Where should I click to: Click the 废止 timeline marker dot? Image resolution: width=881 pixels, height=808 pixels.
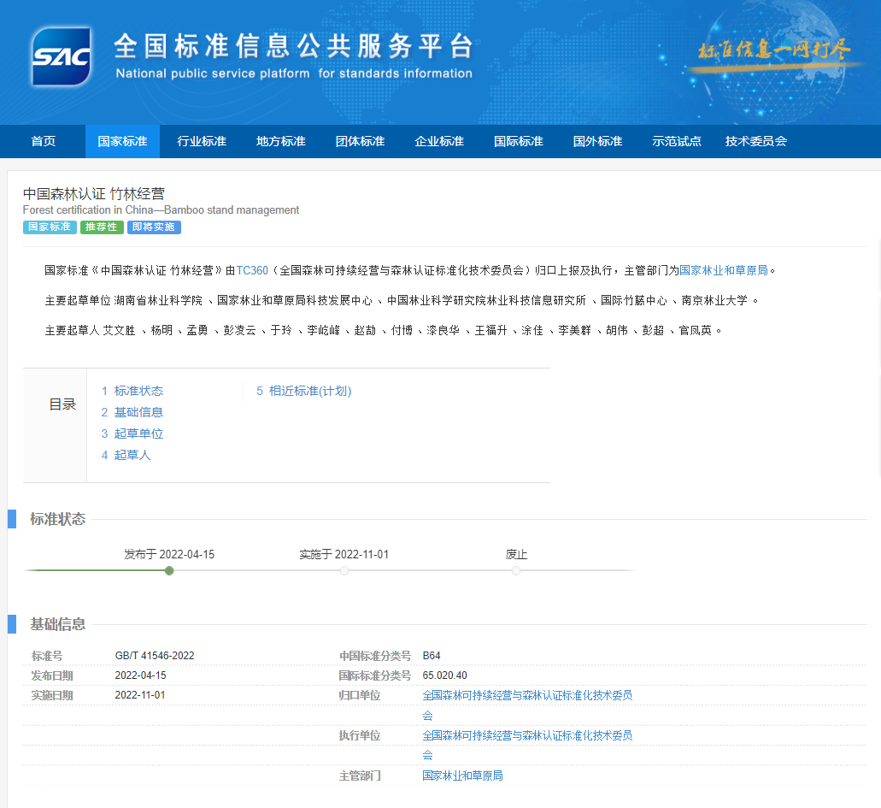click(x=516, y=570)
